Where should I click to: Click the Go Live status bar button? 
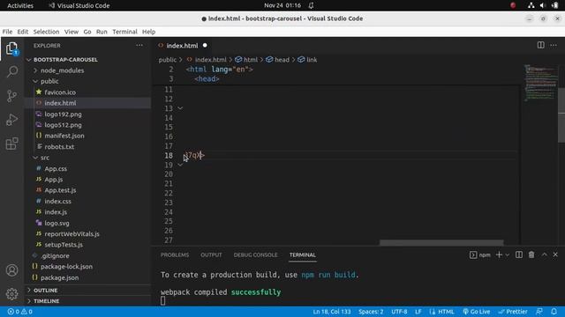click(477, 312)
